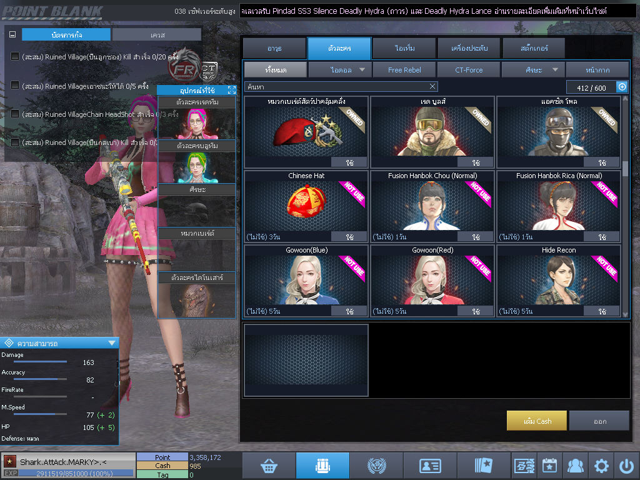The image size is (640, 480).
Task: Select the Hide Recon character thumbnail
Action: pyautogui.click(x=558, y=280)
